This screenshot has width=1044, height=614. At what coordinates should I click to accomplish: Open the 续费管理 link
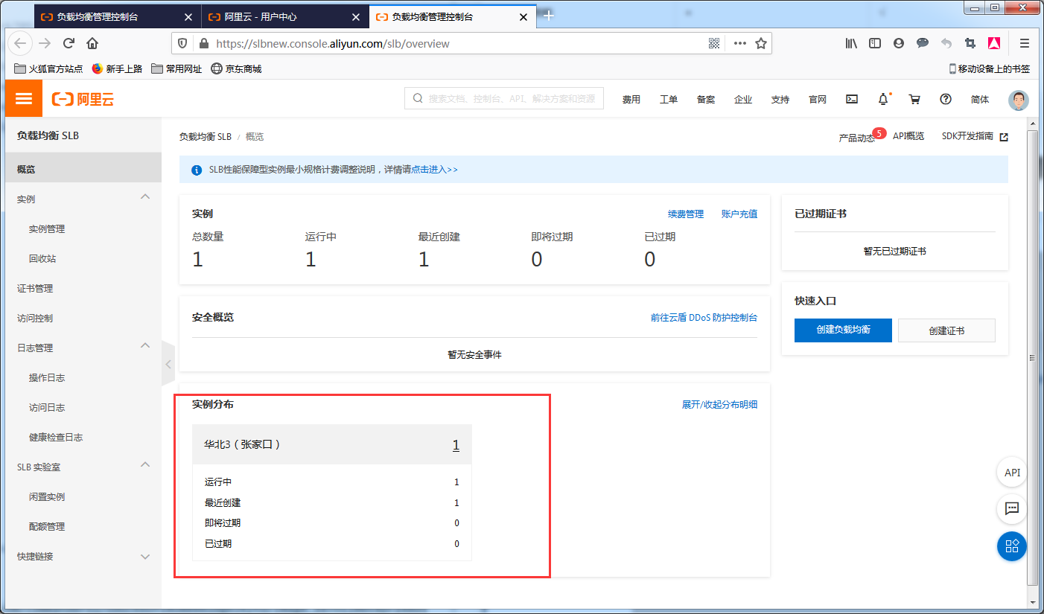tap(685, 214)
